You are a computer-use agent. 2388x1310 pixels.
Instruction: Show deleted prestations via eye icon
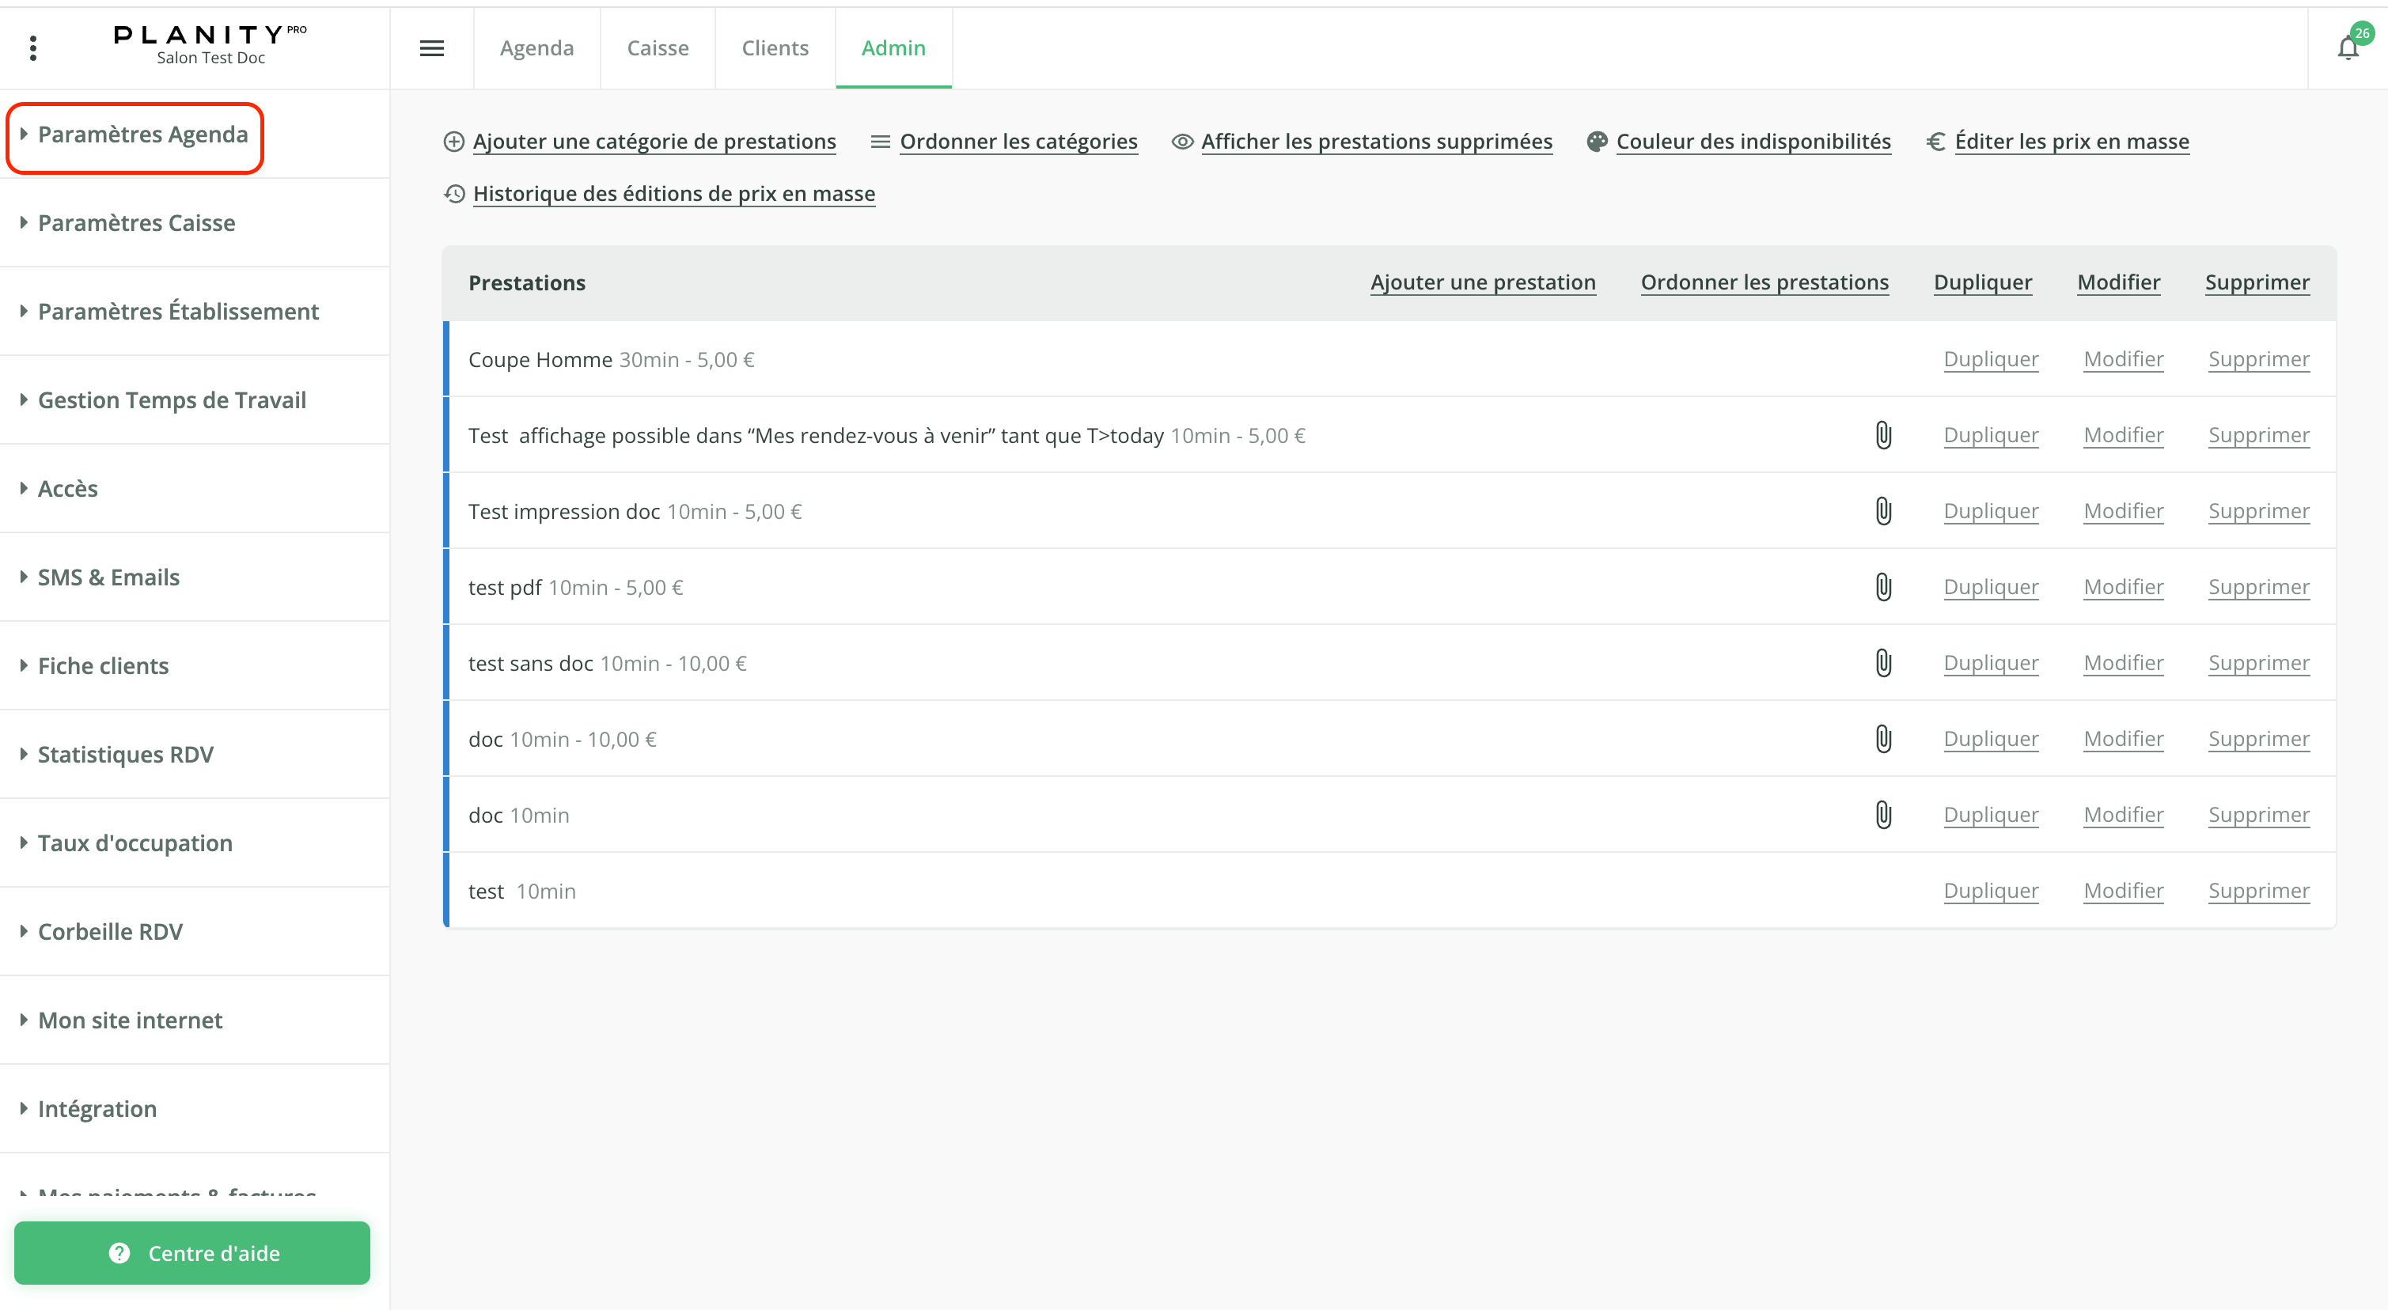(x=1182, y=142)
